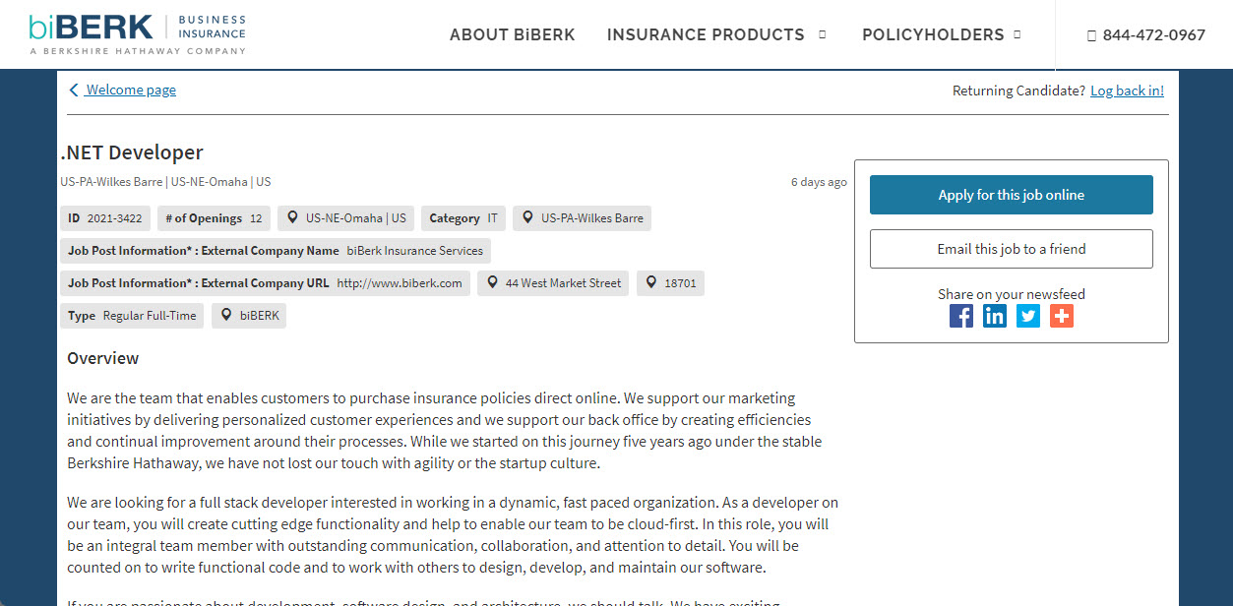
Task: Click External Company Name biBerk Insurance Services
Action: 276,251
